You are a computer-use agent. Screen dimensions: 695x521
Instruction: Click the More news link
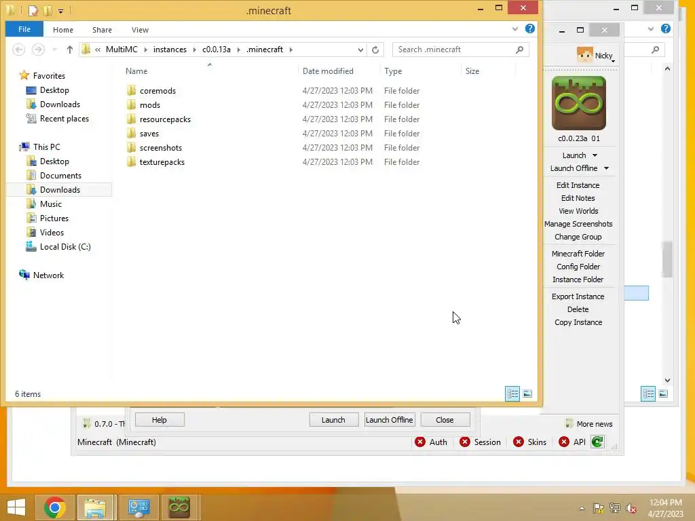click(595, 424)
